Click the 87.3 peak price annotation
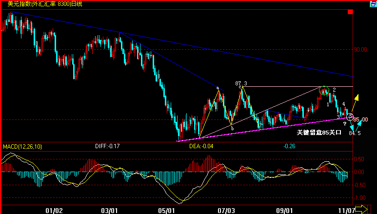The width and height of the screenshot is (377, 214). pyautogui.click(x=241, y=83)
